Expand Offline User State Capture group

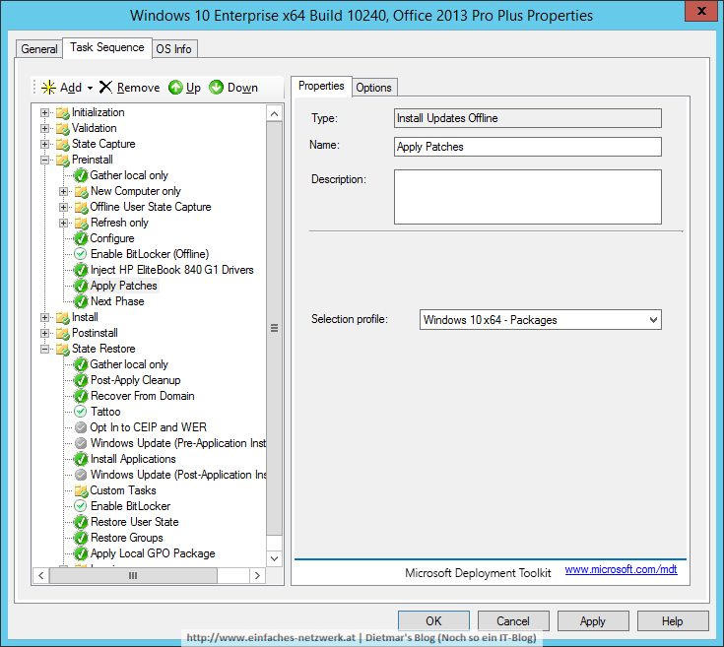click(63, 207)
